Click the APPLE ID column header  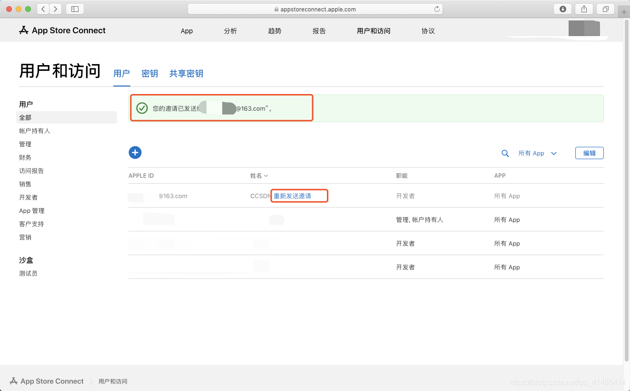coord(141,176)
